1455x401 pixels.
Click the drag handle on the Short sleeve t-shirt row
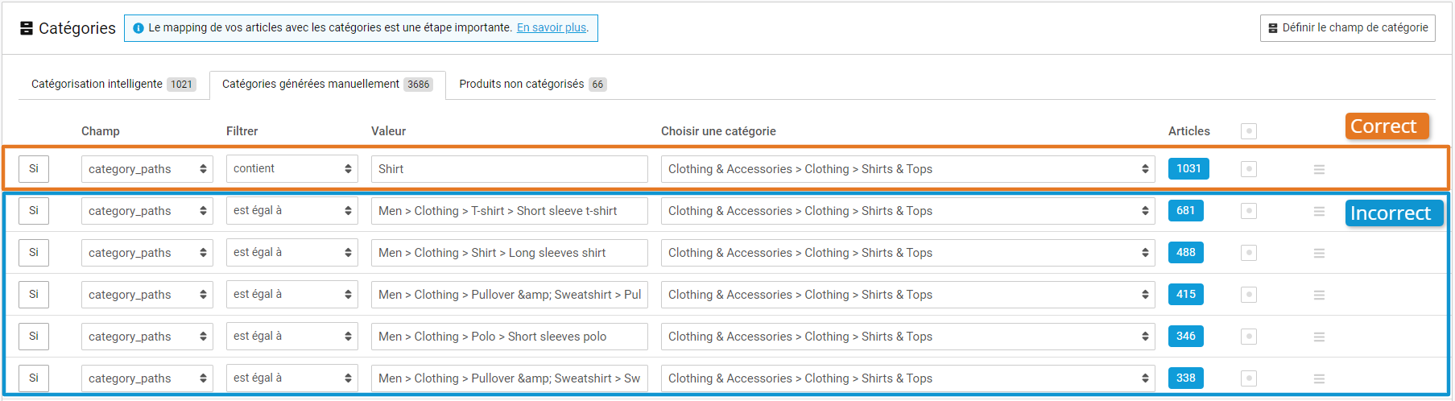(x=1319, y=211)
